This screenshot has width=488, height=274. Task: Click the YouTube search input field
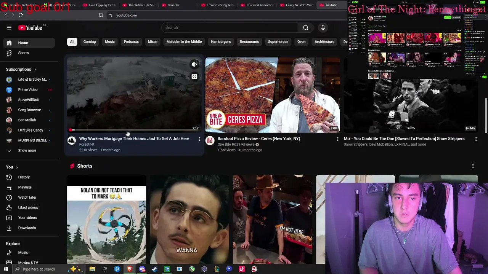(x=230, y=27)
